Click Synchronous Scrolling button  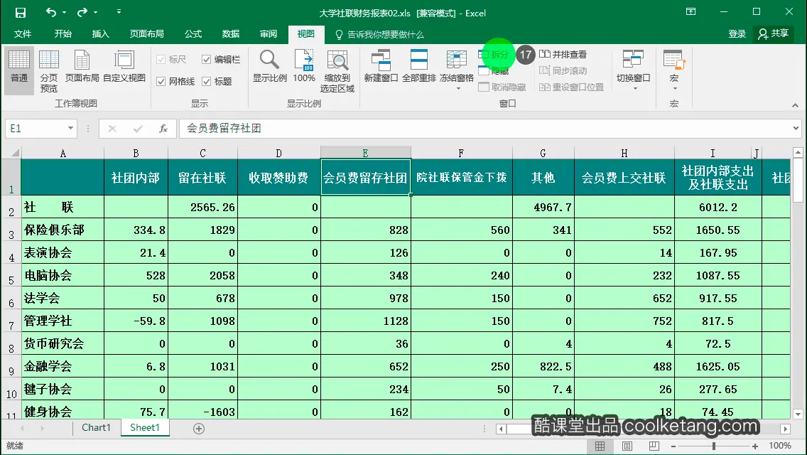point(563,70)
